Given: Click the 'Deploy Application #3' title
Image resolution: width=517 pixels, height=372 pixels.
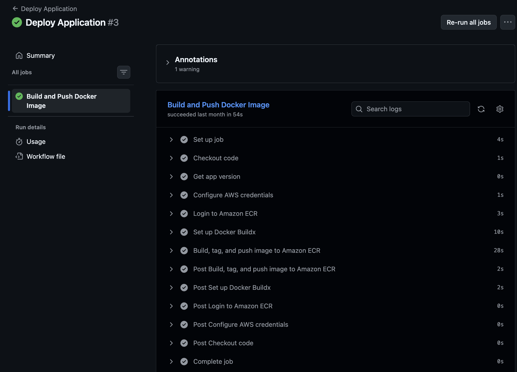Looking at the screenshot, I should point(72,22).
